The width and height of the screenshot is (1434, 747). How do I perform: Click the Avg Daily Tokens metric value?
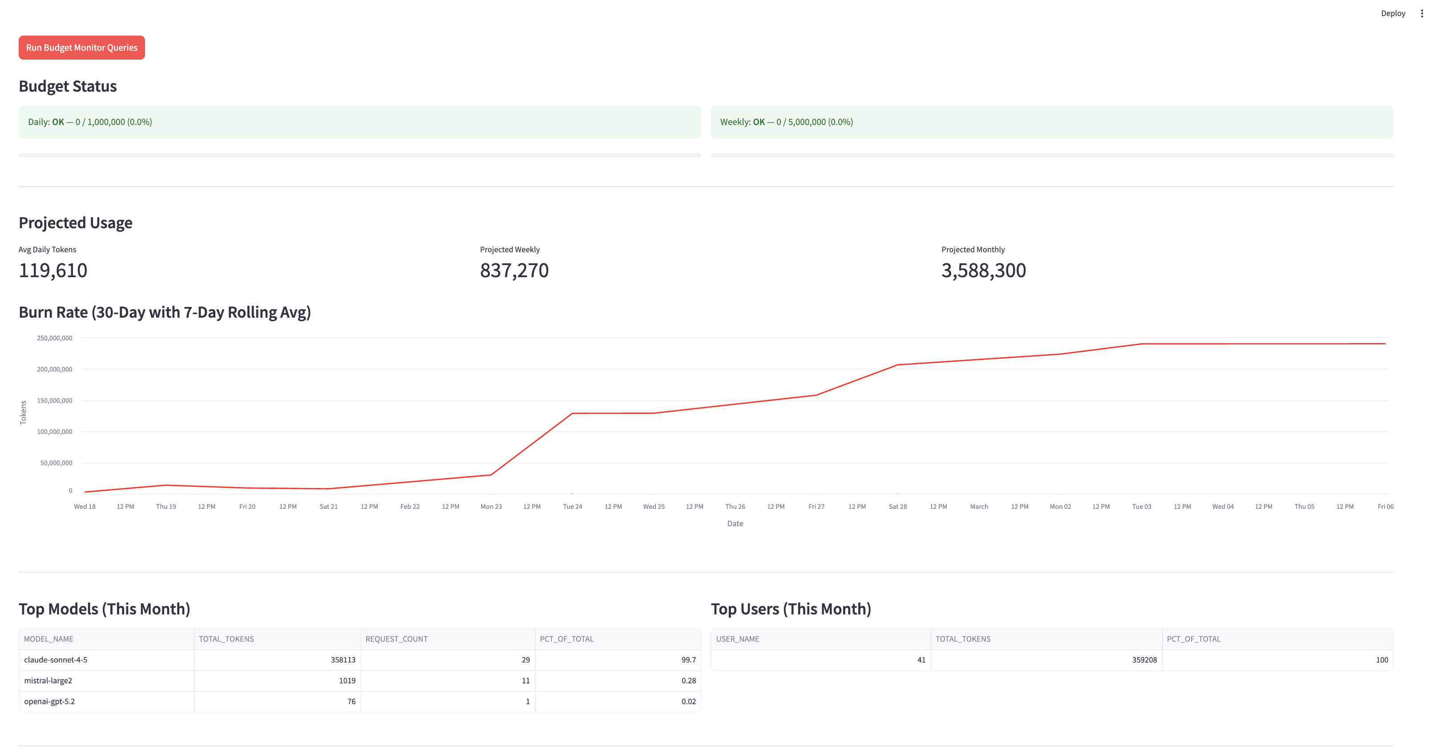[53, 271]
